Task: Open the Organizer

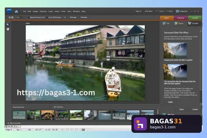Action: (x=181, y=11)
